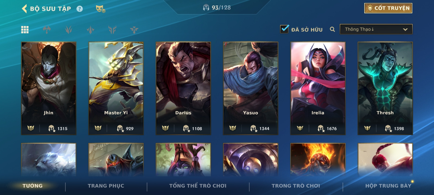
Task: Expand the Thông Thạo sort dropdown
Action: pyautogui.click(x=376, y=29)
